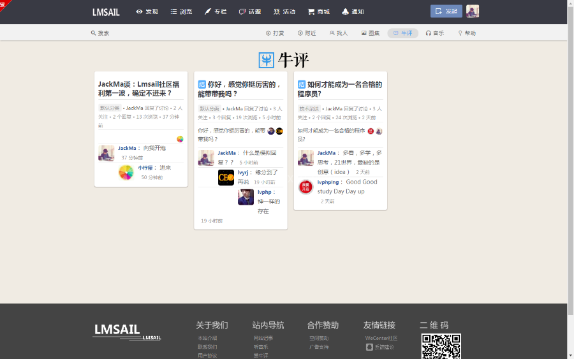View lvyrj's CEO avatar thumbnail
This screenshot has width=574, height=359.
[226, 177]
